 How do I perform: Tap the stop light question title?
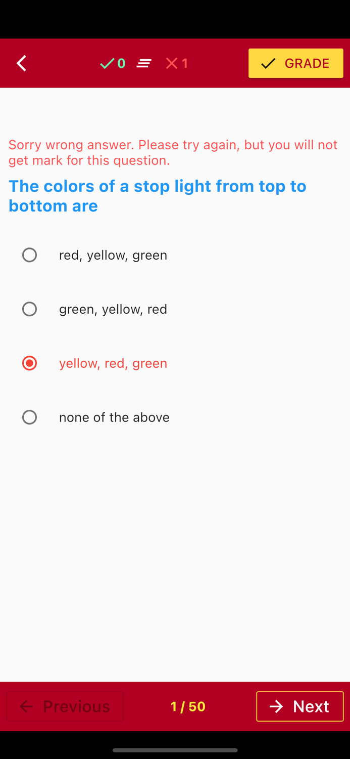[157, 195]
